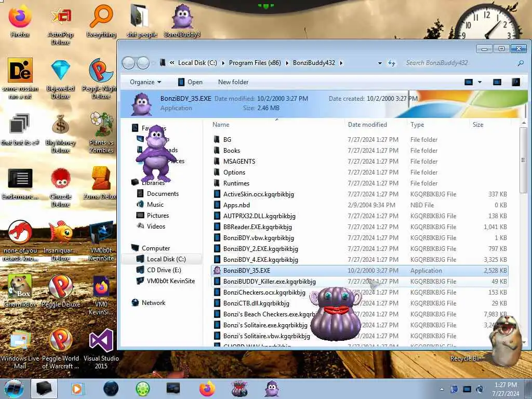
Task: Open Firefox from the taskbar
Action: 207,389
